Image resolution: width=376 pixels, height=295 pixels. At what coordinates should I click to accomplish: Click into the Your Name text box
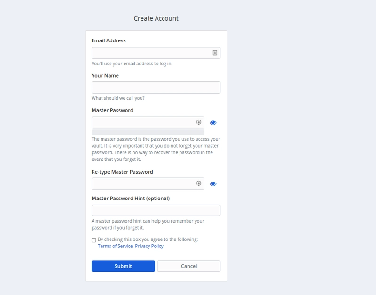tap(156, 88)
